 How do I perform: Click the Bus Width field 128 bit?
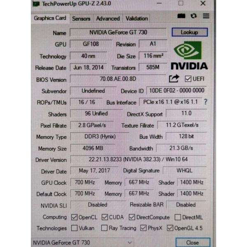186,136
